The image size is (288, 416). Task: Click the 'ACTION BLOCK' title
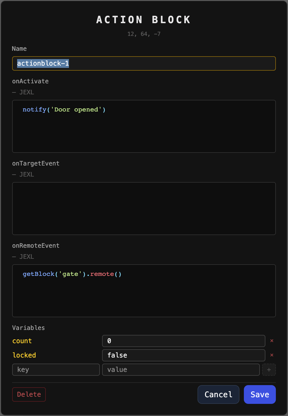click(144, 20)
